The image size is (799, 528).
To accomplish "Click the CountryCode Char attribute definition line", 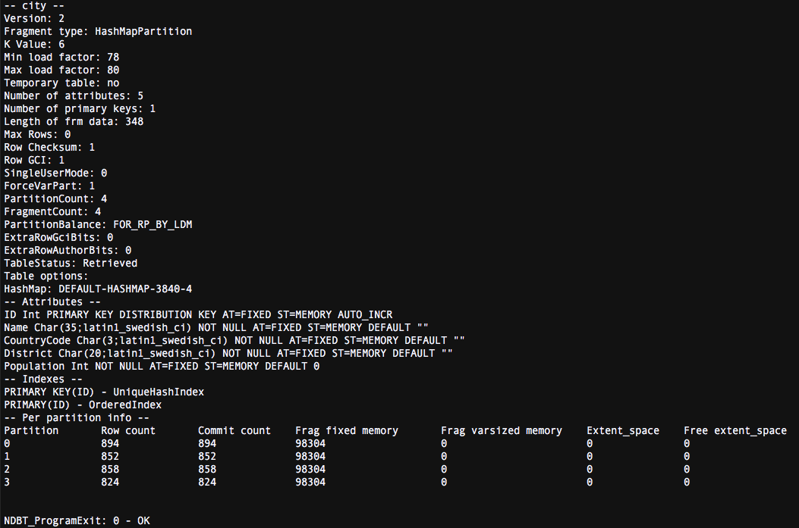I will pos(234,340).
